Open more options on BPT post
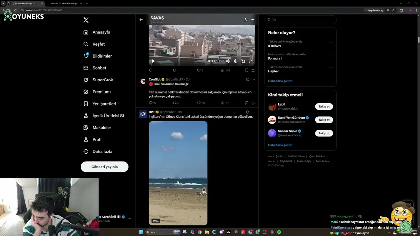The image size is (420, 236). pos(253,112)
